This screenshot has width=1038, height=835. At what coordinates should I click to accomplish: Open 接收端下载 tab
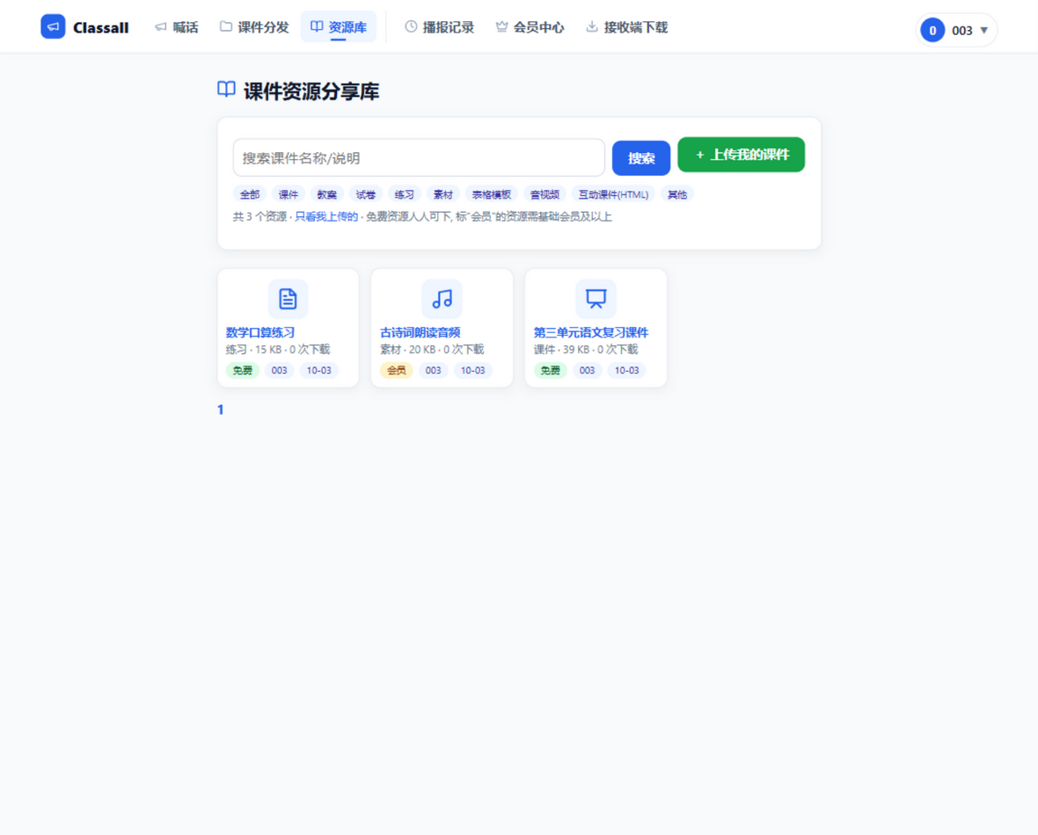tap(627, 27)
